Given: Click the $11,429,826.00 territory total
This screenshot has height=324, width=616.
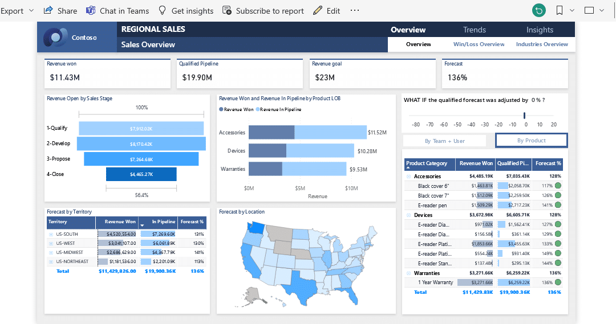Looking at the screenshot, I should point(117,271).
